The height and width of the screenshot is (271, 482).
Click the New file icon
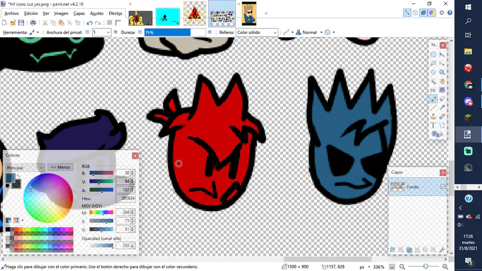coord(5,22)
